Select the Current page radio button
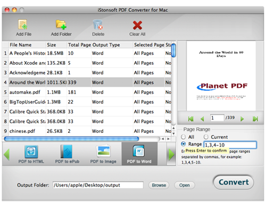The image size is (266, 206). [206, 137]
